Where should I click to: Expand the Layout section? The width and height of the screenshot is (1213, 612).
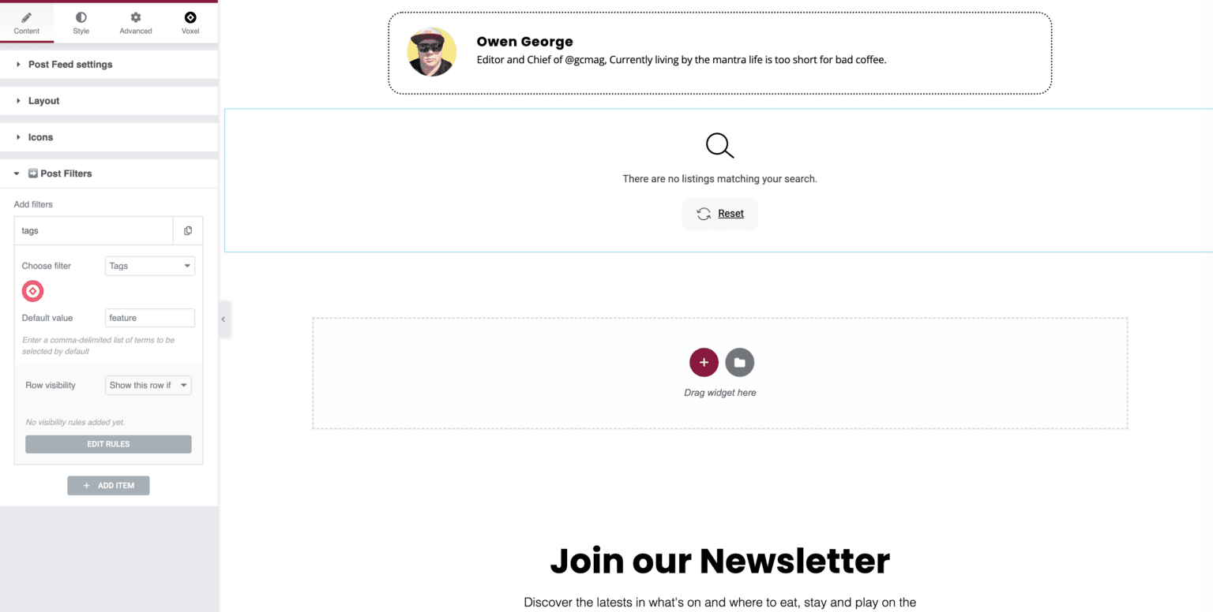point(43,100)
